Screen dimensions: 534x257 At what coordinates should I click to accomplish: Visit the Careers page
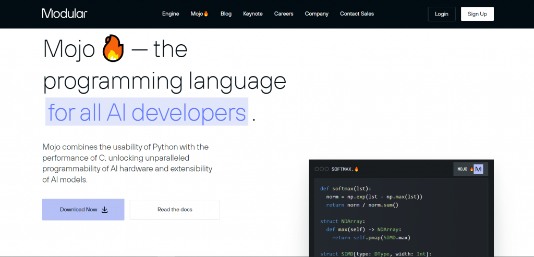tap(284, 14)
